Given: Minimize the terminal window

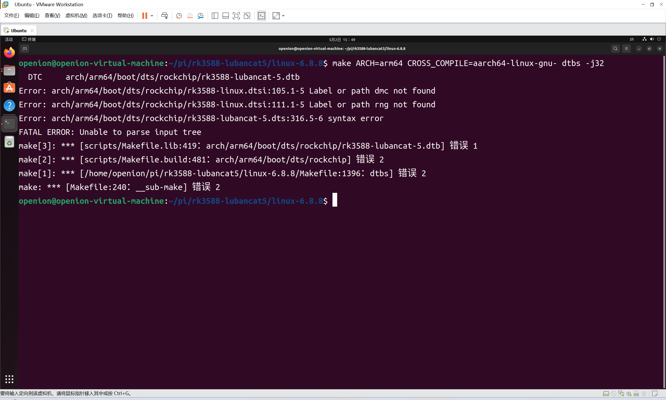Looking at the screenshot, I should [x=639, y=49].
